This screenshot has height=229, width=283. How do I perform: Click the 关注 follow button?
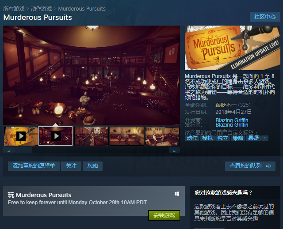coord(71,166)
